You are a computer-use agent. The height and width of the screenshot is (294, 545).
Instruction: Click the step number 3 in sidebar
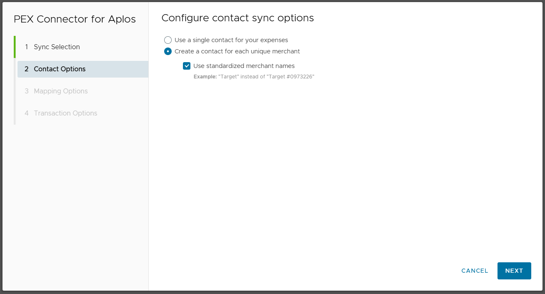[x=27, y=91]
